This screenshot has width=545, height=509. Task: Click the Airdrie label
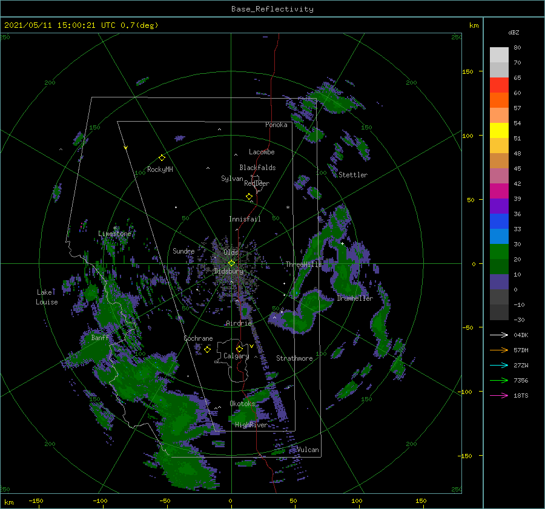tap(239, 323)
